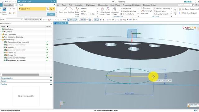This screenshot has width=199, height=112.
Task: Select the Smooth Spline command
Action: (160, 11)
